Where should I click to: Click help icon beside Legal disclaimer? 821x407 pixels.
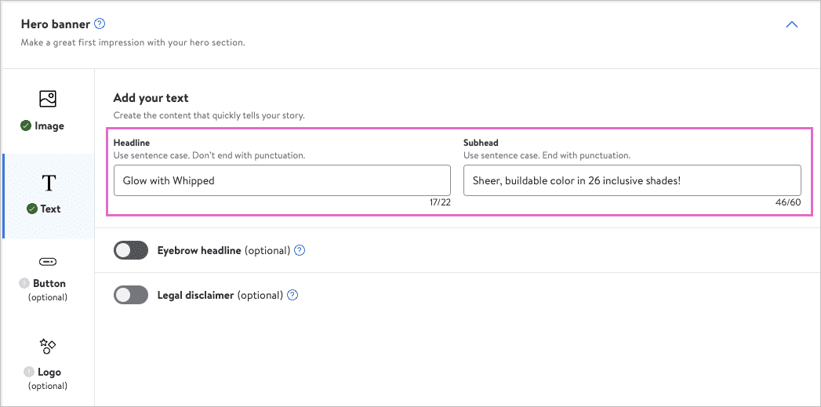[292, 296]
